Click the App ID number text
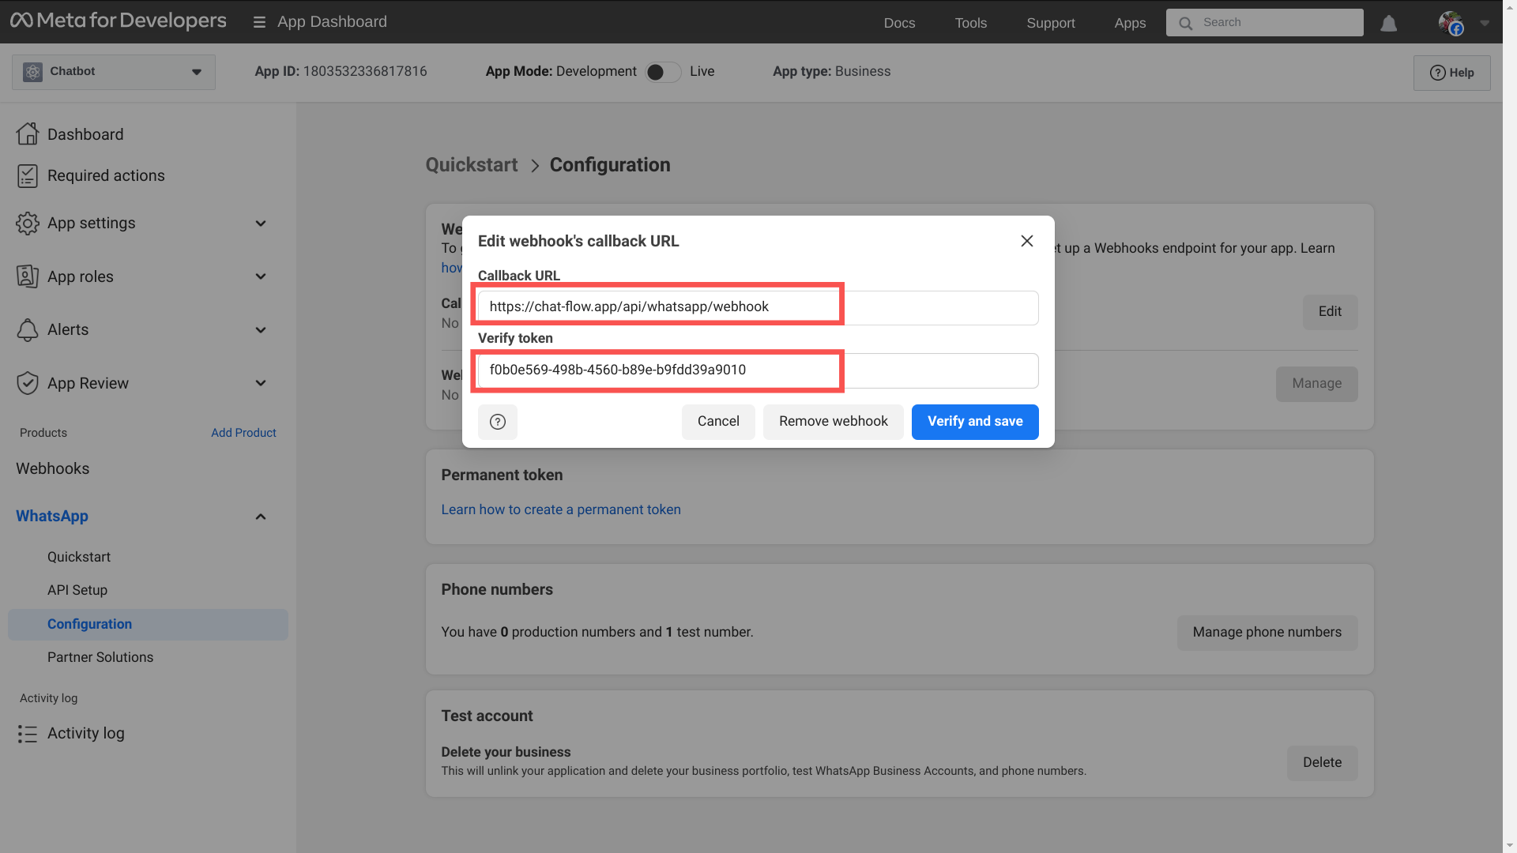This screenshot has height=853, width=1517. [365, 72]
